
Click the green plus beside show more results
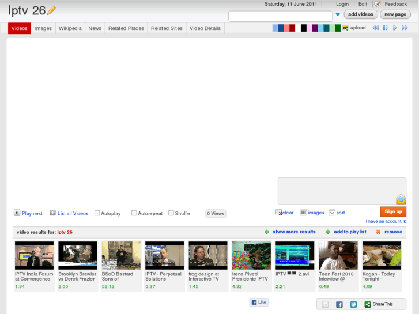pyautogui.click(x=267, y=232)
